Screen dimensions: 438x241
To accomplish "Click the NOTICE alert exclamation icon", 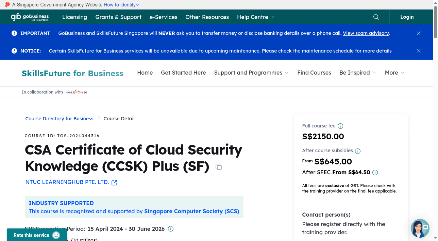I will (14, 51).
